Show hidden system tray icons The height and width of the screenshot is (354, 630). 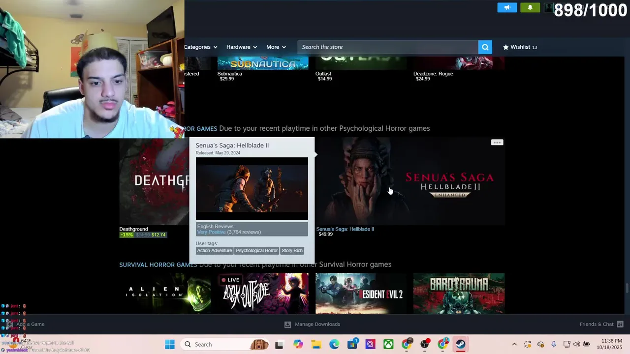(514, 345)
